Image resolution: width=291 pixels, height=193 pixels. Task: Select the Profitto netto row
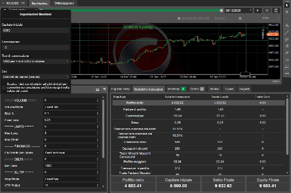click(x=198, y=103)
